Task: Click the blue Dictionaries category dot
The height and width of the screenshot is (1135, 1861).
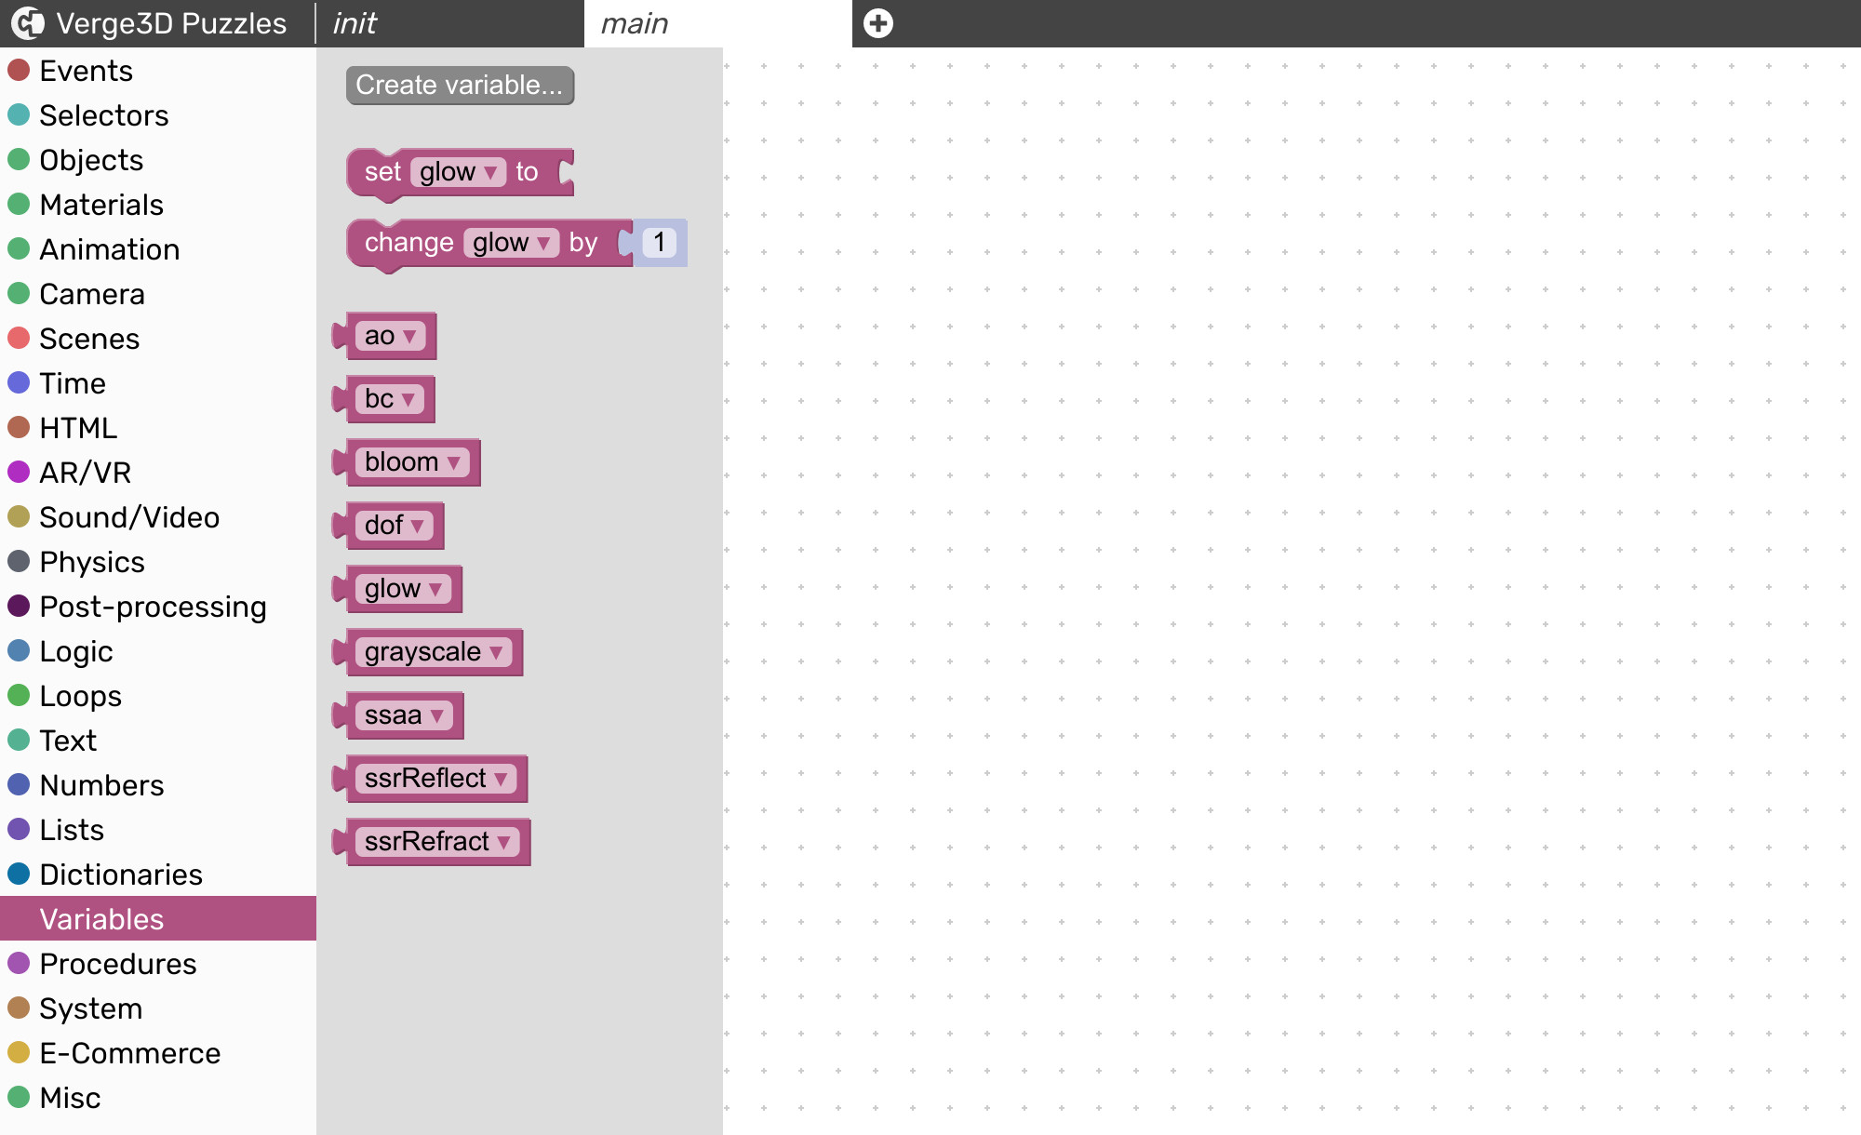Action: tap(19, 874)
